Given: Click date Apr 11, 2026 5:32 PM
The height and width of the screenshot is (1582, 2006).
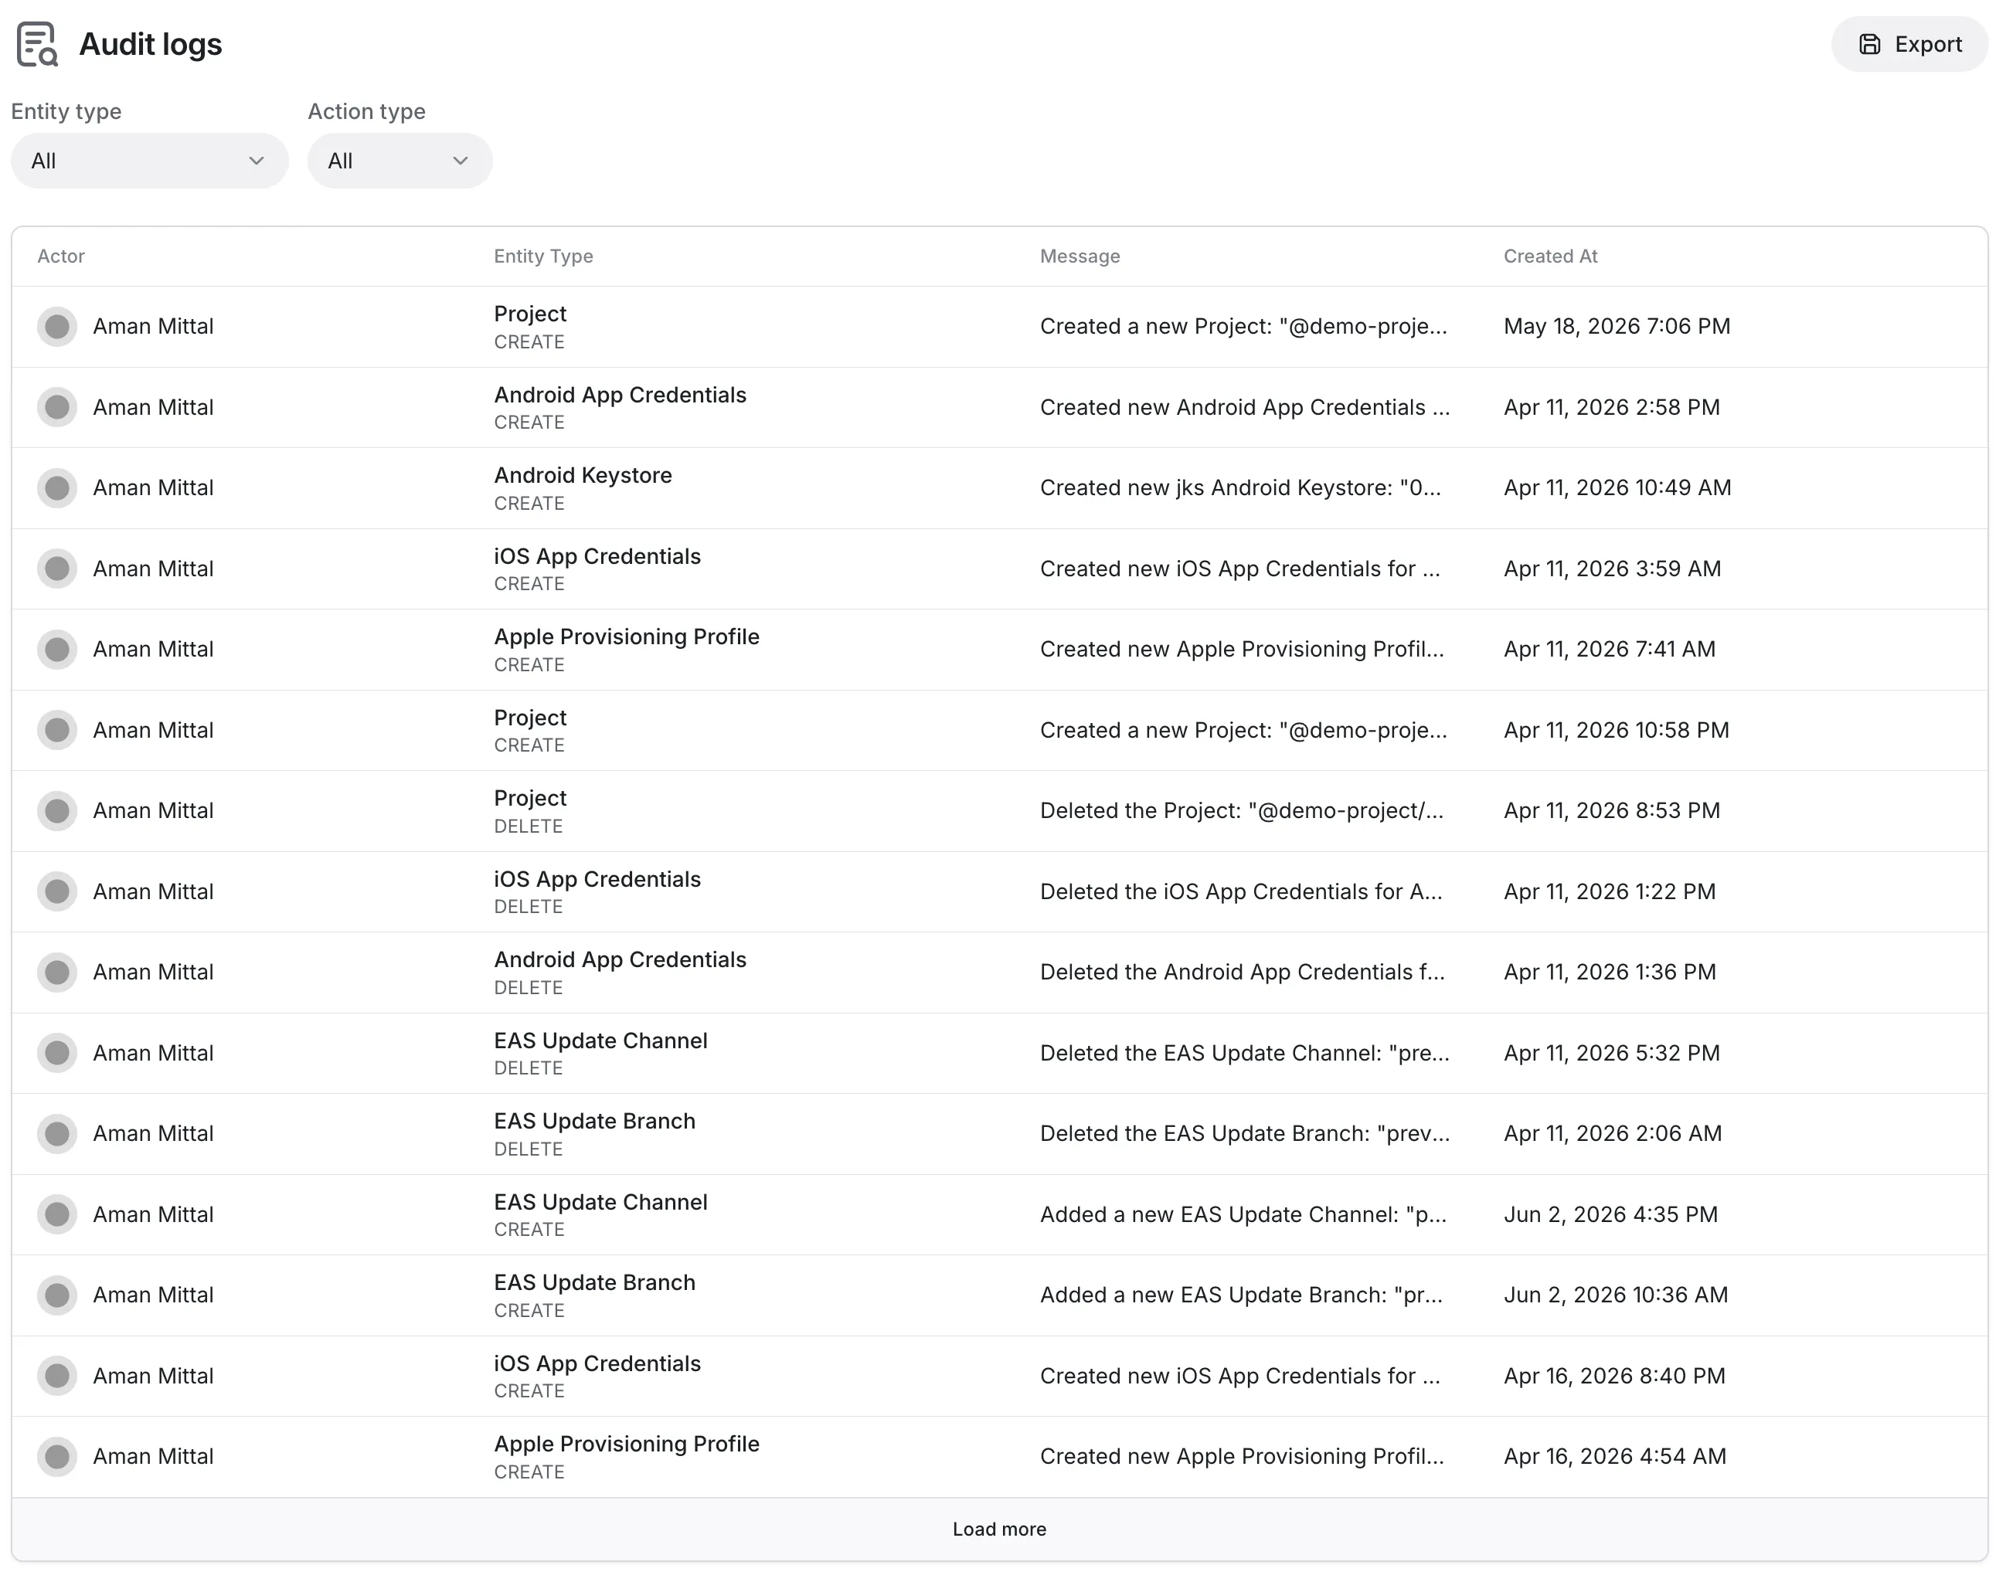Looking at the screenshot, I should point(1612,1053).
